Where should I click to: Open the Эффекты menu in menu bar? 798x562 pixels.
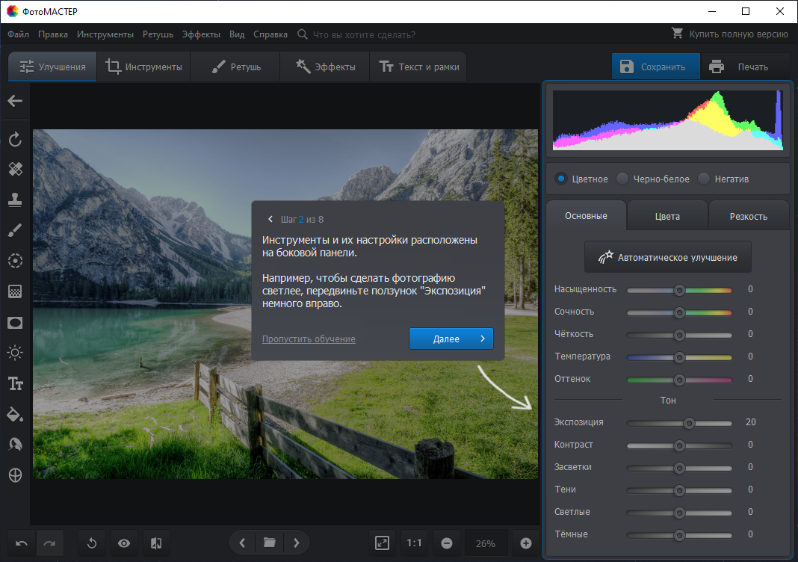[201, 34]
